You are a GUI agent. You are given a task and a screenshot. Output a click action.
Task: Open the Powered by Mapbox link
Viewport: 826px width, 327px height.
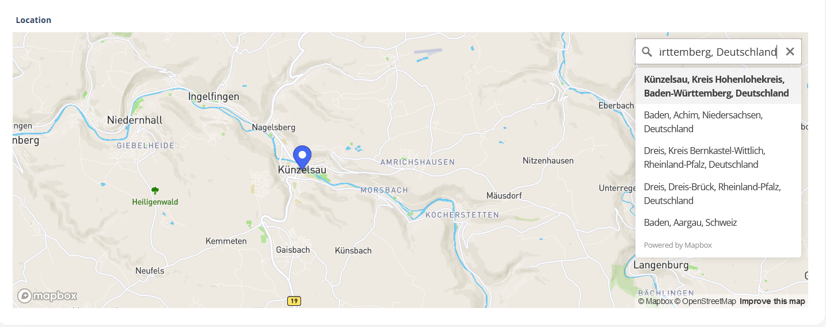click(677, 245)
